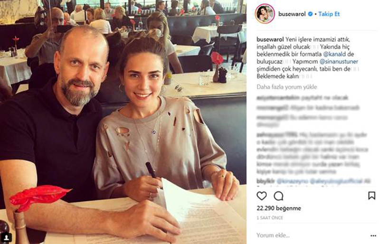Open the @sinanustuner mention link
The height and width of the screenshot is (244, 380).
click(x=339, y=61)
